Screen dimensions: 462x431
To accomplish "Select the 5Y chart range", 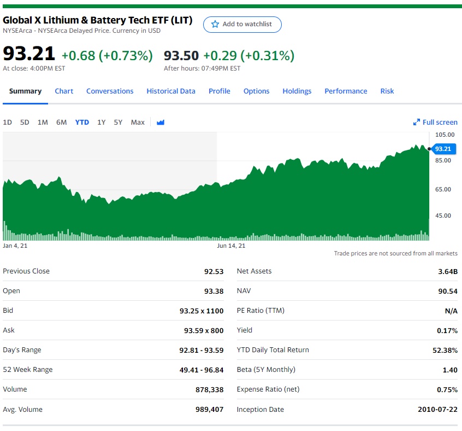I will click(x=118, y=122).
